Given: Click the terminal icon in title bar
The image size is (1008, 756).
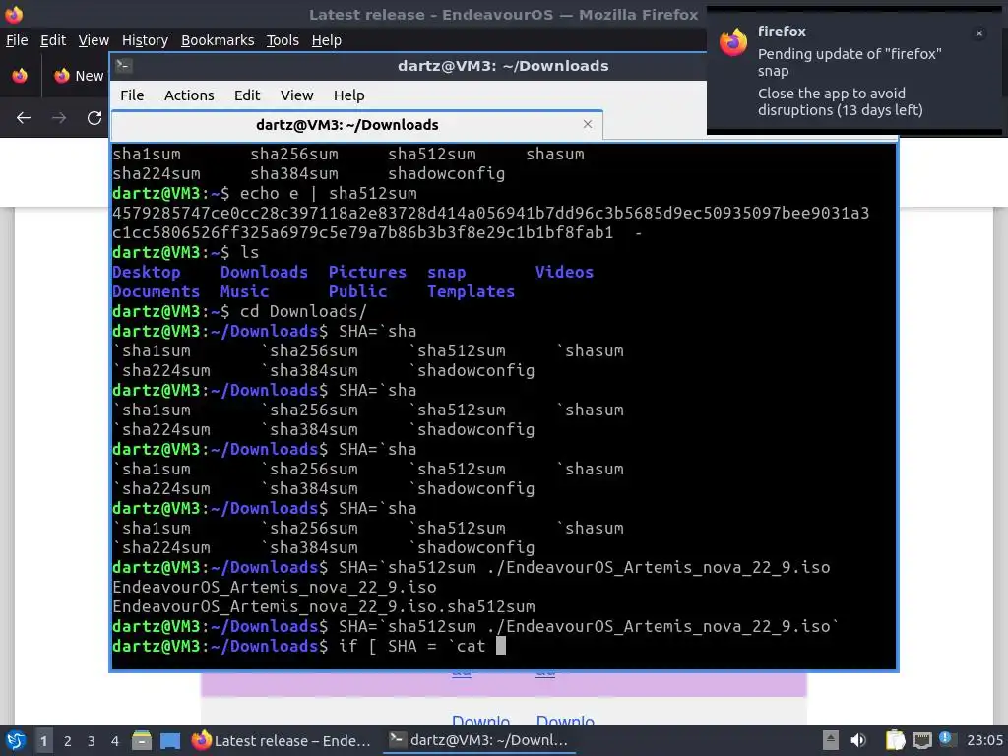Looking at the screenshot, I should tap(124, 66).
